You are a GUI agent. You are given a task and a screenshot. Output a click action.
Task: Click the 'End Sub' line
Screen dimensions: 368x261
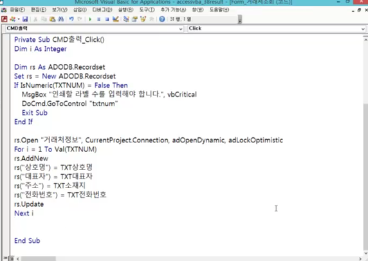pos(27,241)
